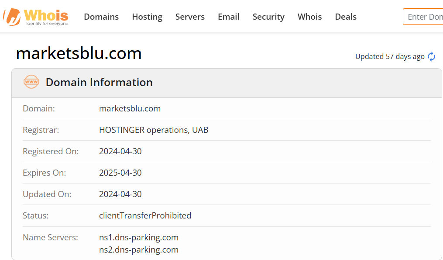Click the 'Name Servers:' label
This screenshot has width=443, height=260.
(50, 237)
